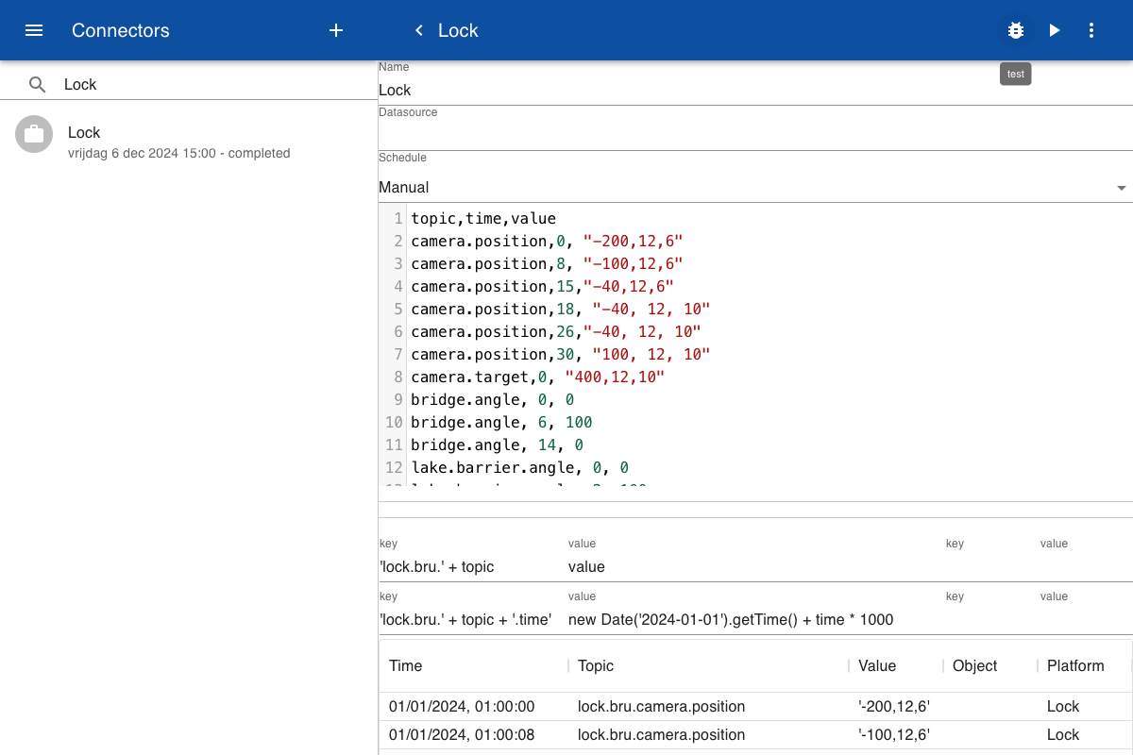
Task: Click code line 'lake.barrier.angle, 0, 0'
Action: coord(519,467)
